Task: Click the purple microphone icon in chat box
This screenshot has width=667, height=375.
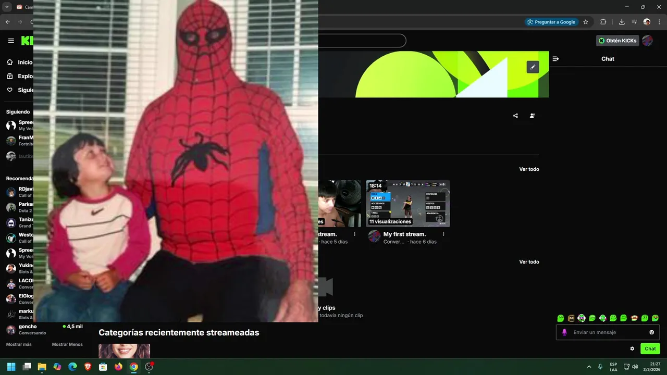Action: point(564,332)
